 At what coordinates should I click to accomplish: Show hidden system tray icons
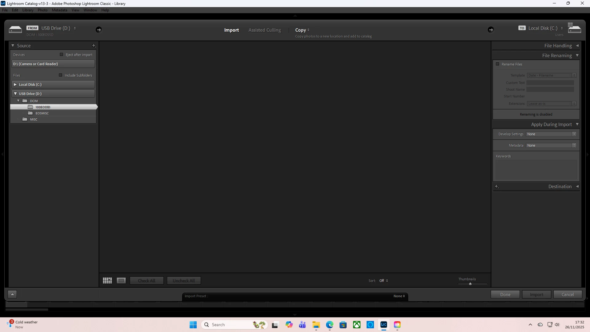[530, 325]
